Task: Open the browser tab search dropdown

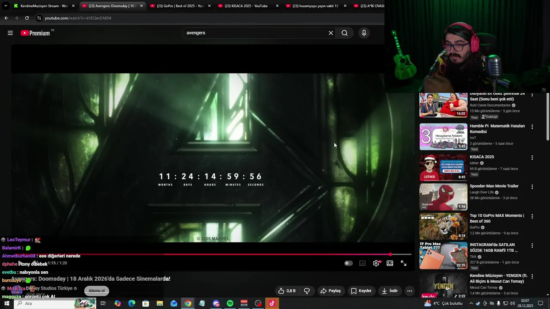Action: (x=6, y=6)
